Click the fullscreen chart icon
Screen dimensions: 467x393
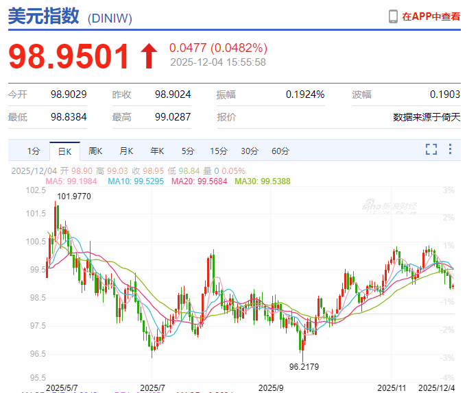tap(431, 150)
